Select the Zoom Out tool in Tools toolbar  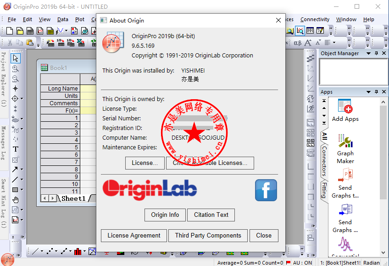[16, 79]
